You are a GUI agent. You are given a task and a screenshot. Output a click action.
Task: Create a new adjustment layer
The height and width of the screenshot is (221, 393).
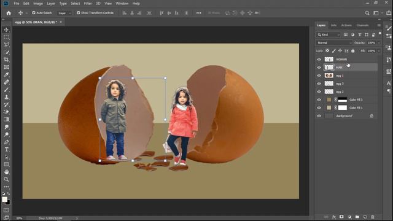(x=349, y=217)
